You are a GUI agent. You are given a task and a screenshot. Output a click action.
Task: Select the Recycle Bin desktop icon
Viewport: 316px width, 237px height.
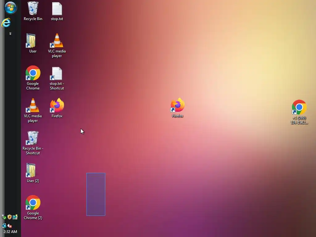(33, 11)
